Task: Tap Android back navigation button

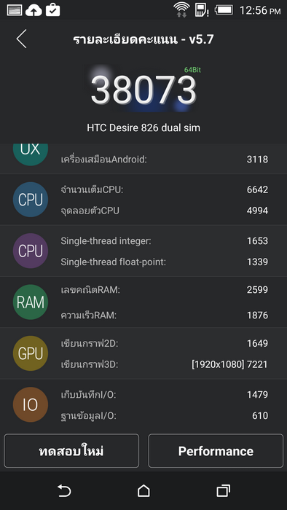Action: [64, 490]
